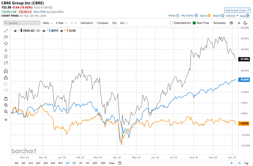Open the chart type line dropdown

73,23
